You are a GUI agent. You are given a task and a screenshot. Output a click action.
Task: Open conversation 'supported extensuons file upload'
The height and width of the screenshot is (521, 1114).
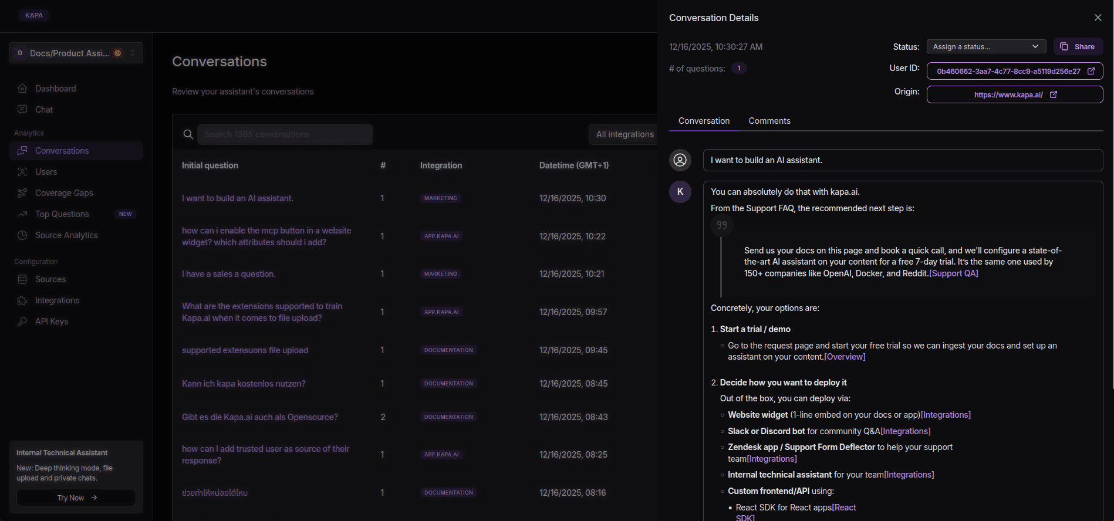click(245, 350)
